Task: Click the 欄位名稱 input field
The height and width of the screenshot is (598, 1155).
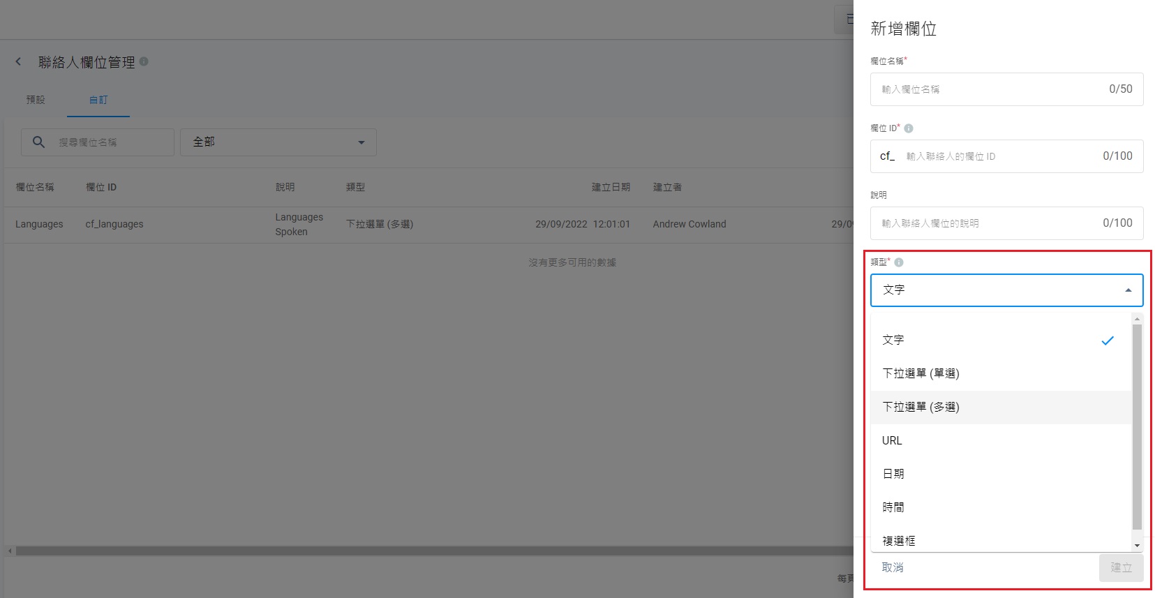Action: coord(1007,89)
